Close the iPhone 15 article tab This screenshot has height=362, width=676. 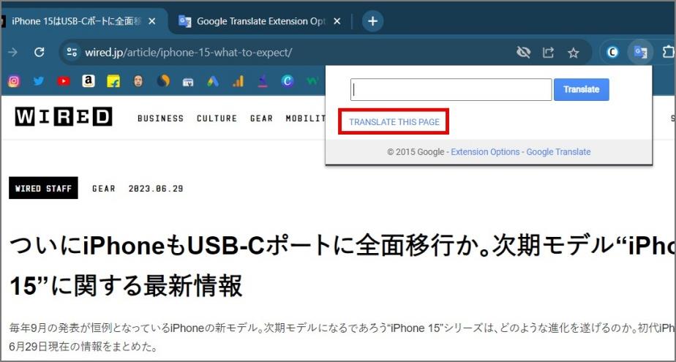(x=151, y=21)
